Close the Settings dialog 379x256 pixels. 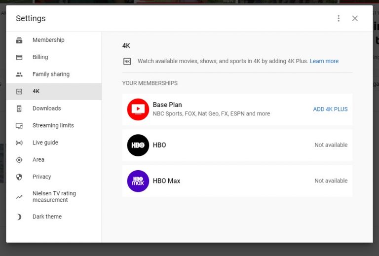tap(355, 18)
